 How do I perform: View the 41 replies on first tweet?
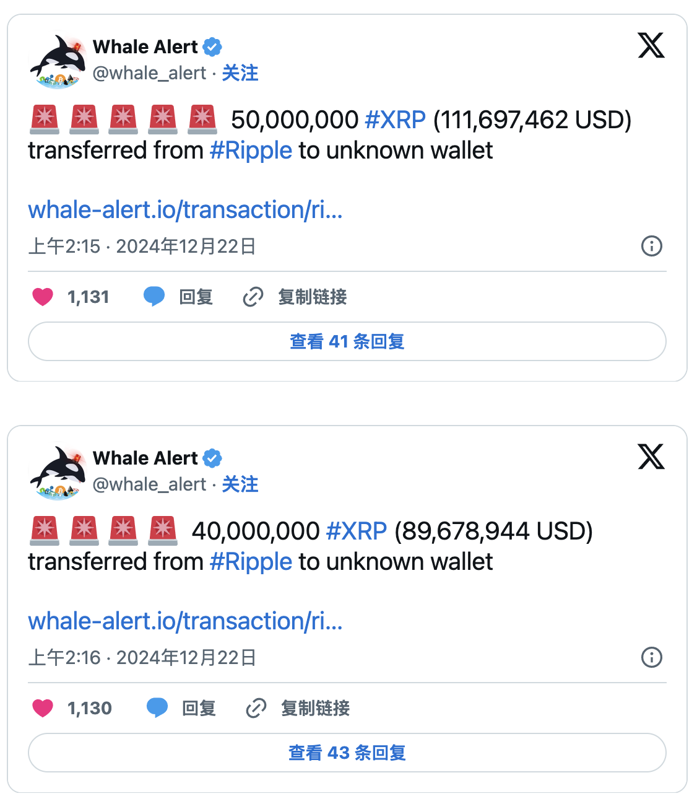click(x=347, y=341)
